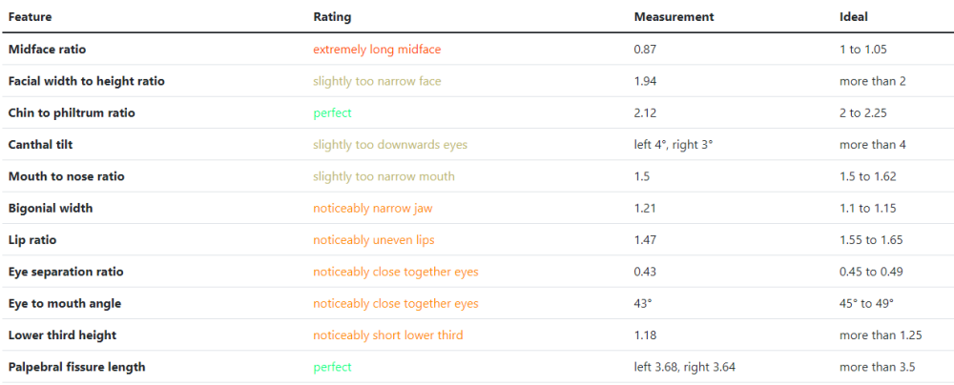Click 'slightly too downwards eyes' rating text

[390, 145]
